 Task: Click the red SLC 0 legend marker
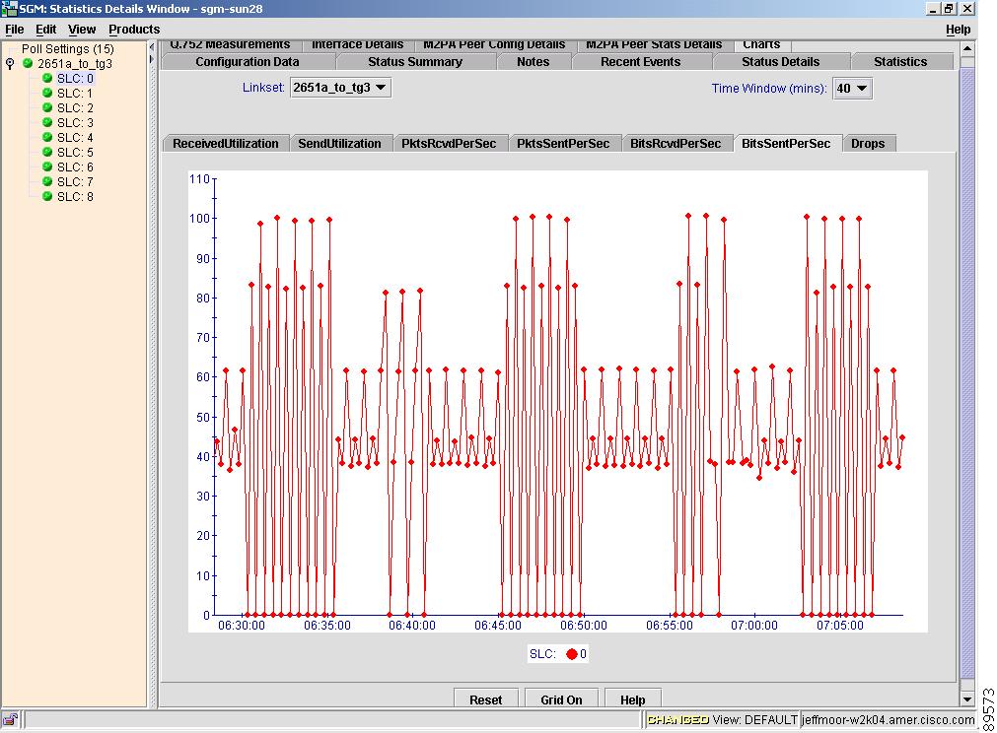571,654
